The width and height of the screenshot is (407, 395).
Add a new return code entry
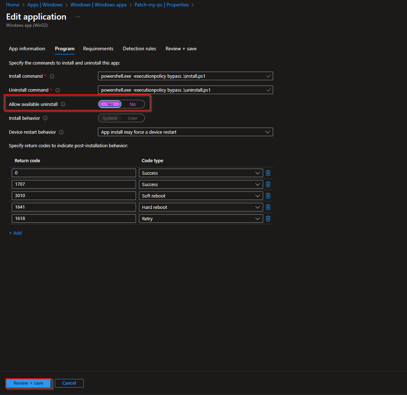tap(15, 233)
